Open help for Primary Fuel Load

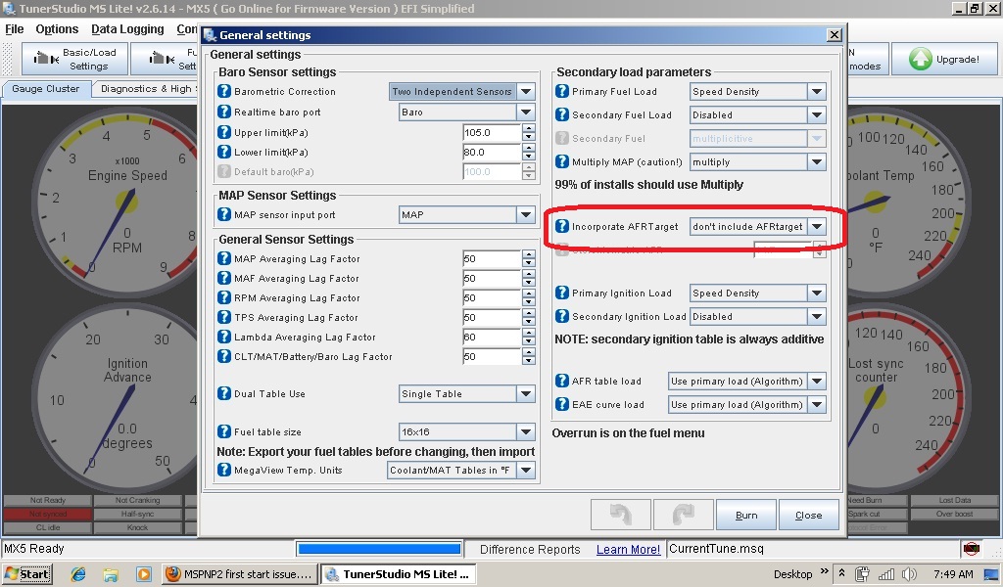(x=561, y=91)
